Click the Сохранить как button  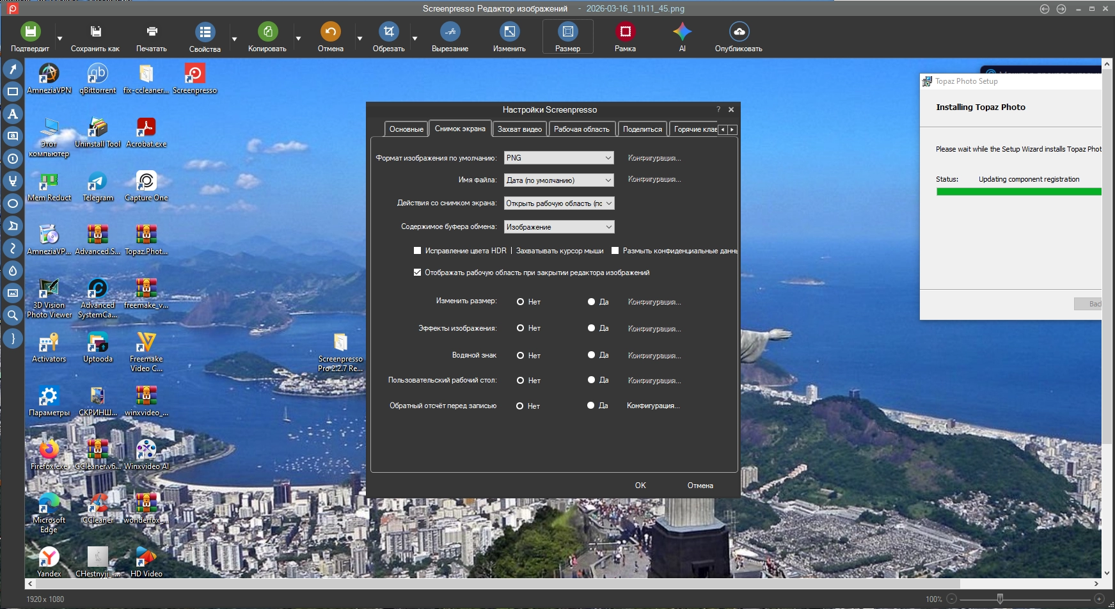[x=95, y=38]
